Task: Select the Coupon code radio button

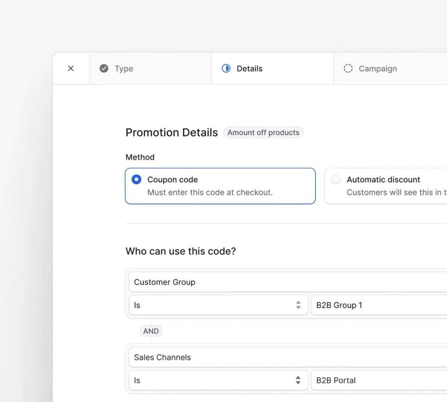Action: (x=136, y=180)
